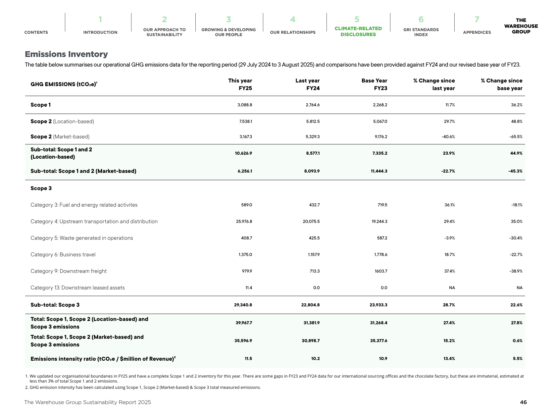
Task: Click the Last year FY24 header
Action: 307,84
